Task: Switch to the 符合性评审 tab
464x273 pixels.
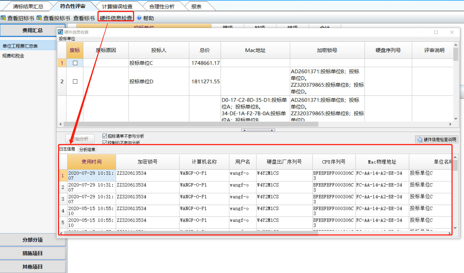Action: pyautogui.click(x=73, y=6)
